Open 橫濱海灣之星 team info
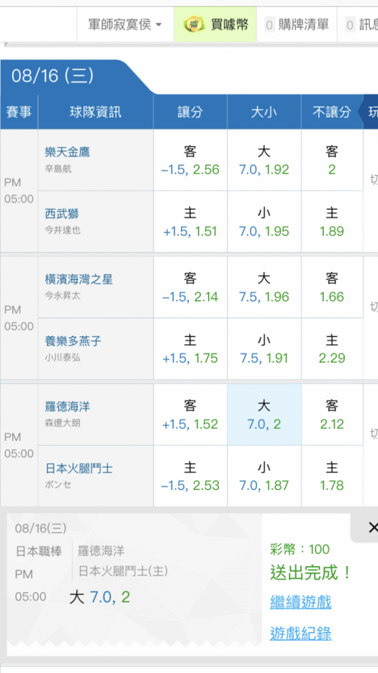378x673 pixels. tap(79, 280)
